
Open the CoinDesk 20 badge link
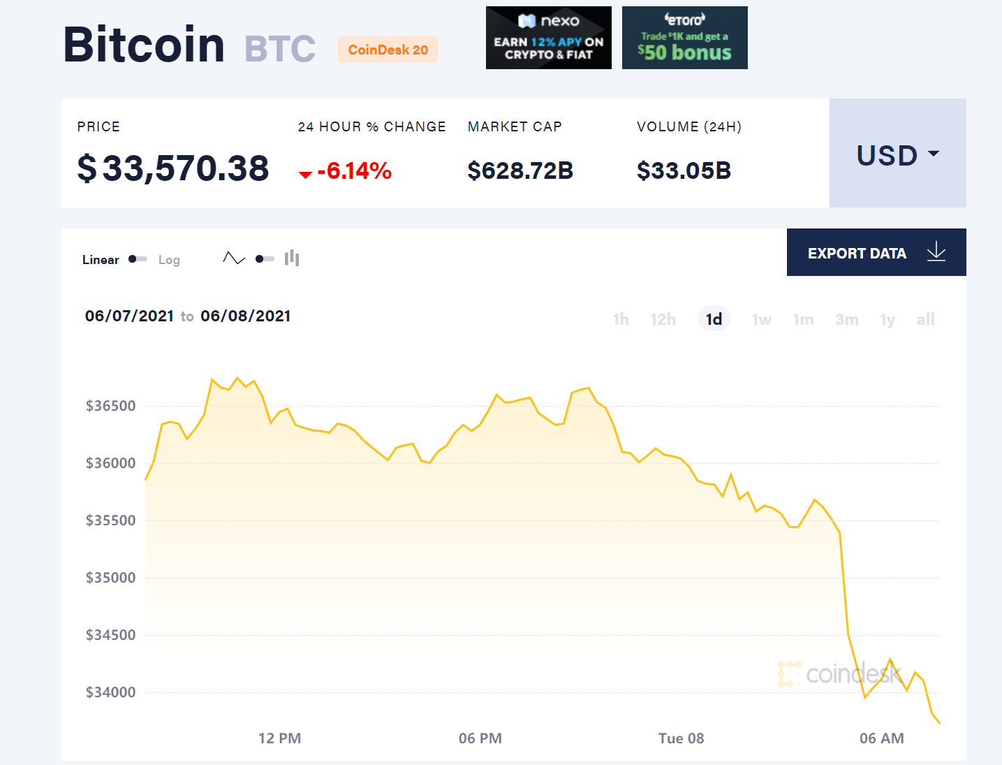point(388,50)
